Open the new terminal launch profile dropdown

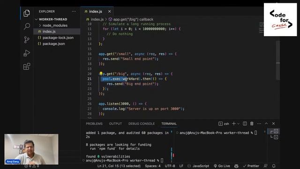point(239,124)
